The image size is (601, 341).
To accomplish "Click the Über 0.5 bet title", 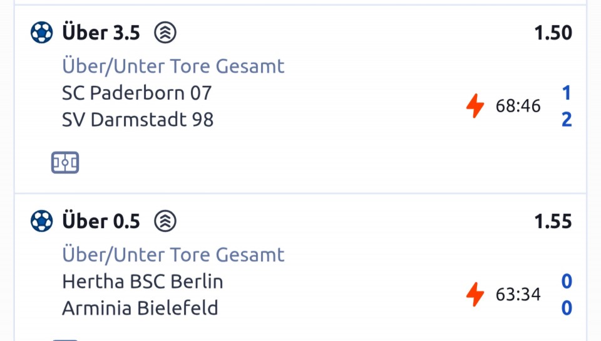I will tap(101, 221).
